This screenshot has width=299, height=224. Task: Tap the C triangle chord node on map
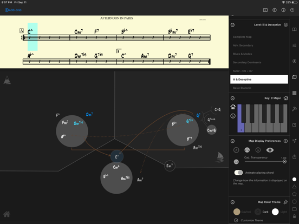117,156
